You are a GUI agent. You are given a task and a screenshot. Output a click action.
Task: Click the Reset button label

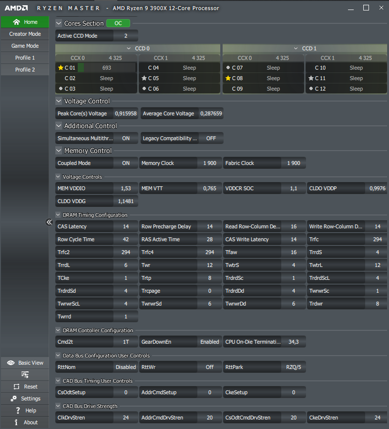[31, 387]
